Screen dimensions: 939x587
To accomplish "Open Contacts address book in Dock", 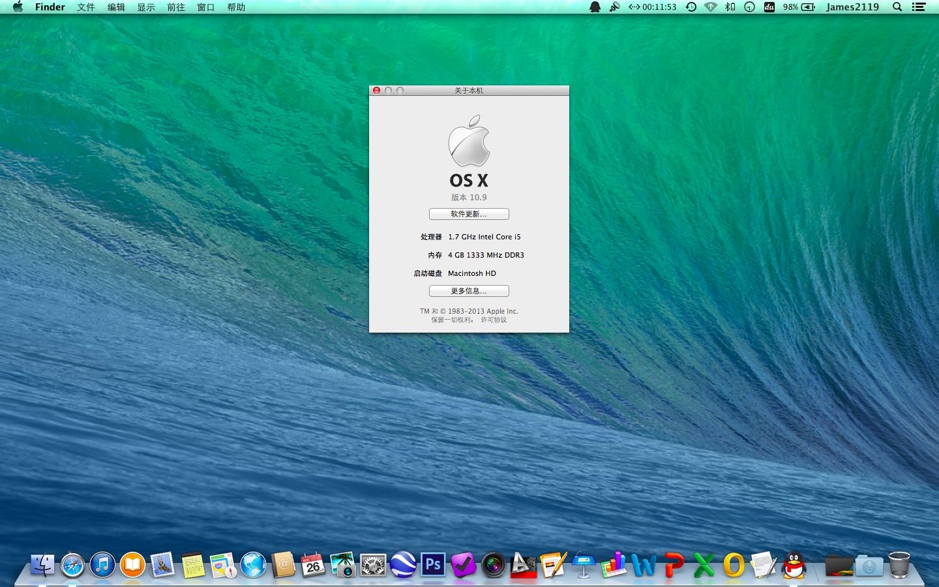I will pos(283,565).
